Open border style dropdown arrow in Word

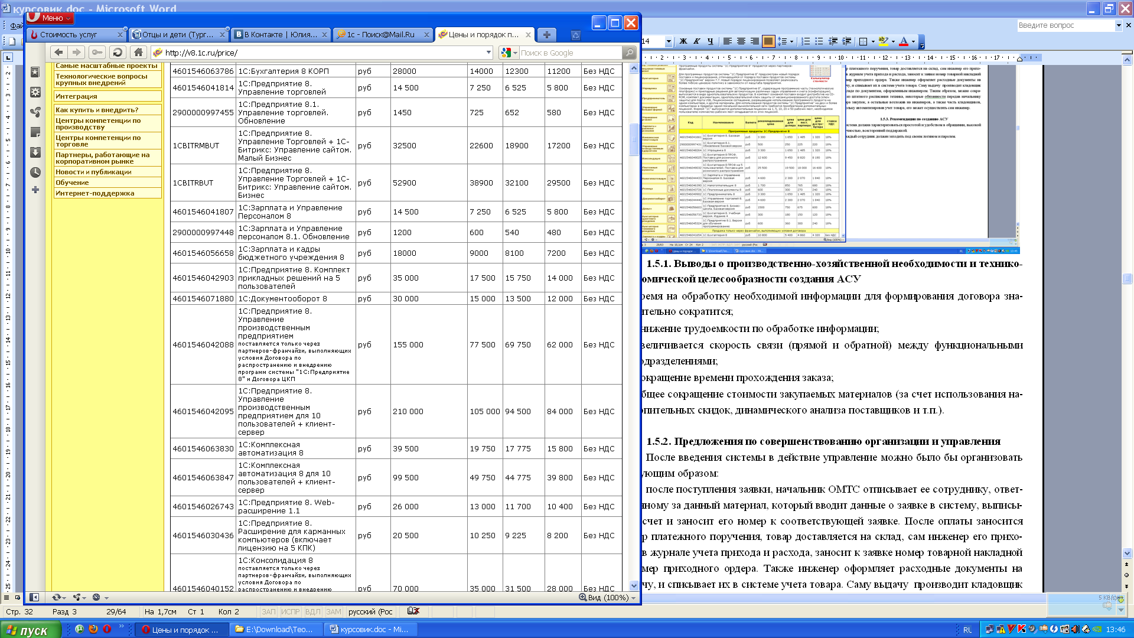pyautogui.click(x=872, y=41)
